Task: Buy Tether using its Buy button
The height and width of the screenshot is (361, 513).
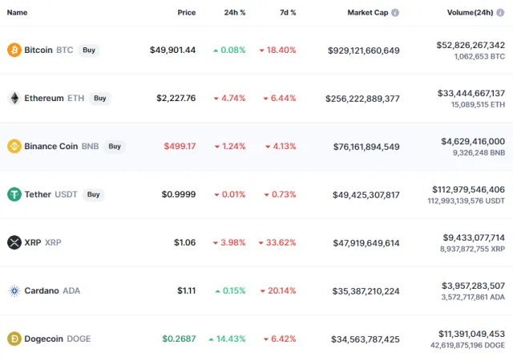Action: tap(93, 195)
